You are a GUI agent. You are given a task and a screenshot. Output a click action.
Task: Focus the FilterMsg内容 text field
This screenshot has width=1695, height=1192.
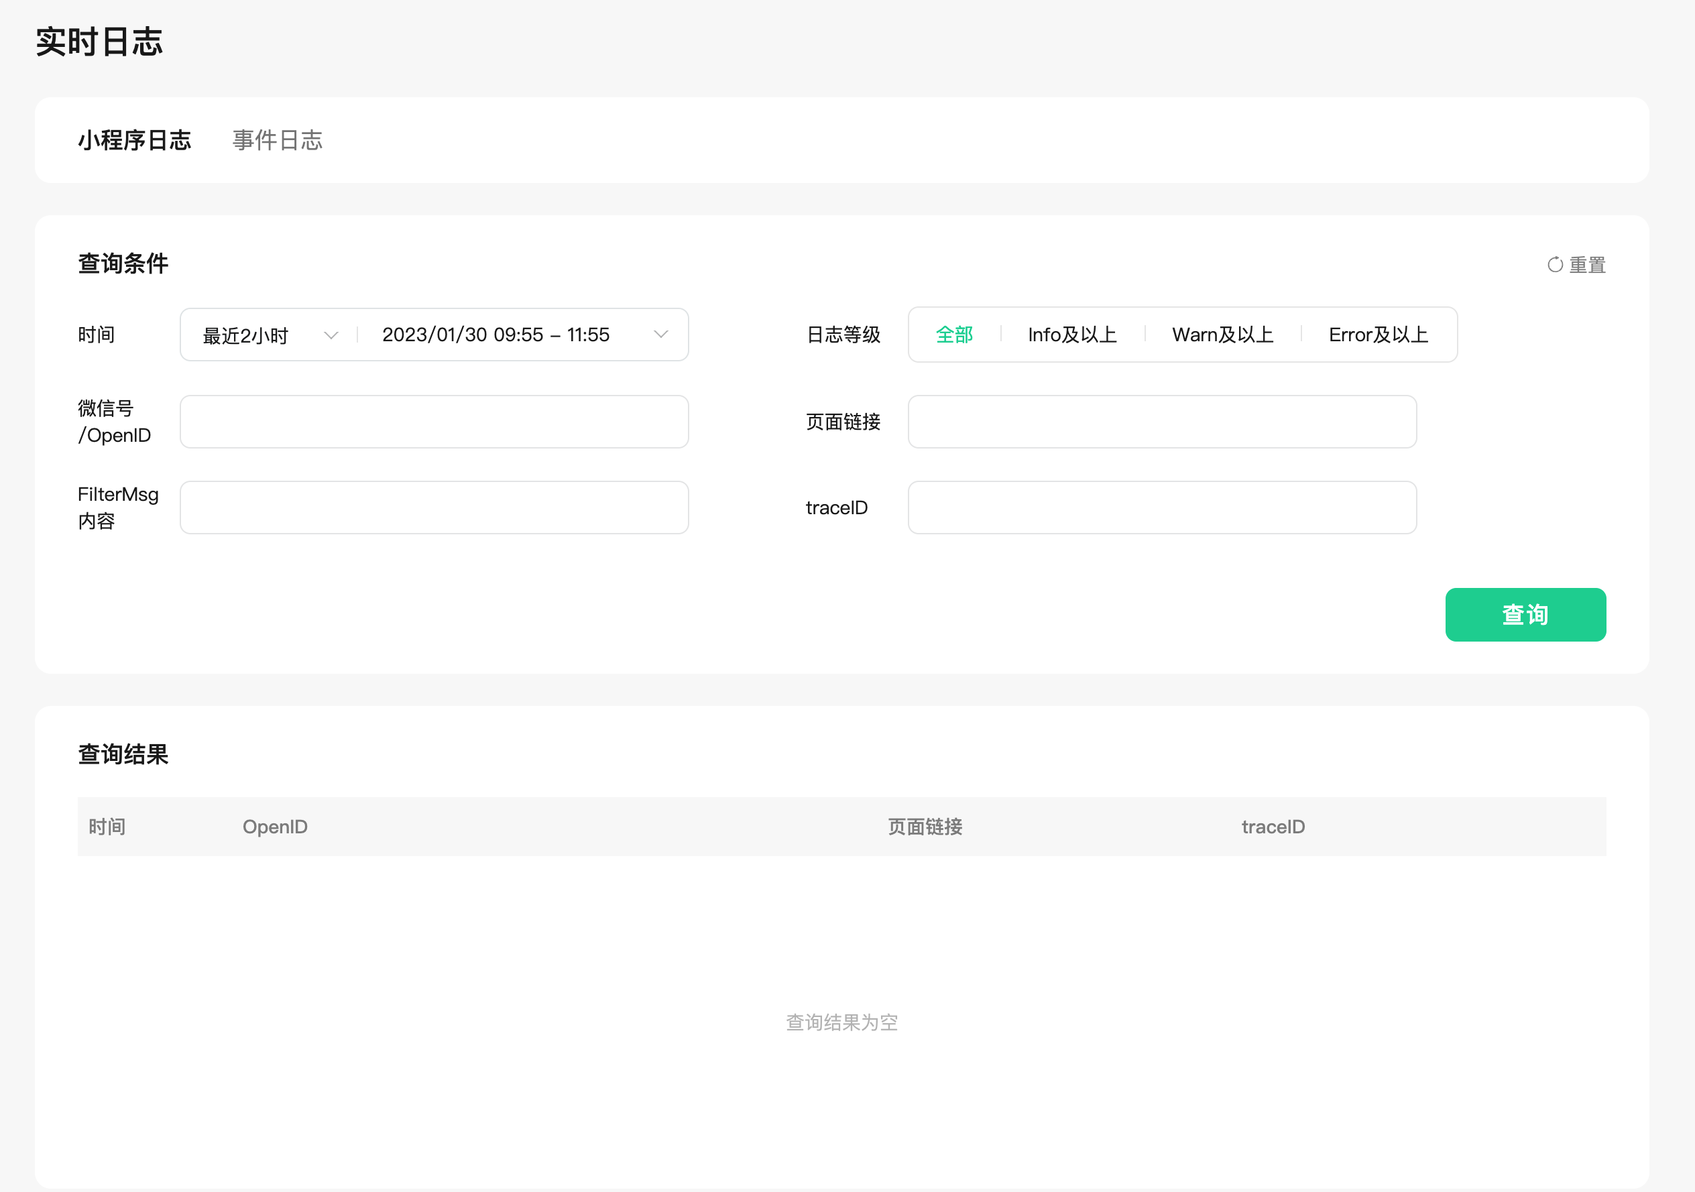(x=434, y=507)
